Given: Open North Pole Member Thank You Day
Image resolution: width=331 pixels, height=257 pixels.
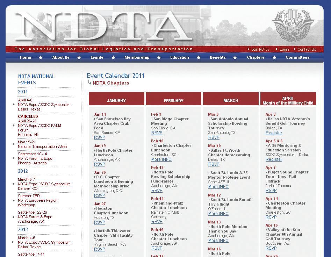Looking at the screenshot, I should coord(228,229).
